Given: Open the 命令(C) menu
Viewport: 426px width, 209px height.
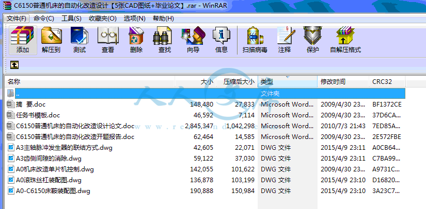Looking at the screenshot, I should click(44, 19).
